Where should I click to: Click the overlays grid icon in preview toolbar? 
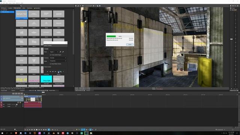[x=94, y=6]
